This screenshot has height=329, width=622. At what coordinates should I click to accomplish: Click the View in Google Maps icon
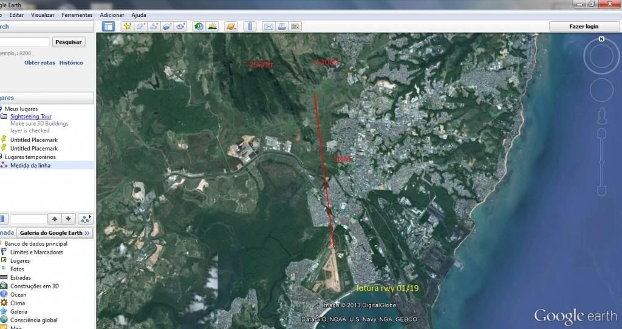point(295,27)
